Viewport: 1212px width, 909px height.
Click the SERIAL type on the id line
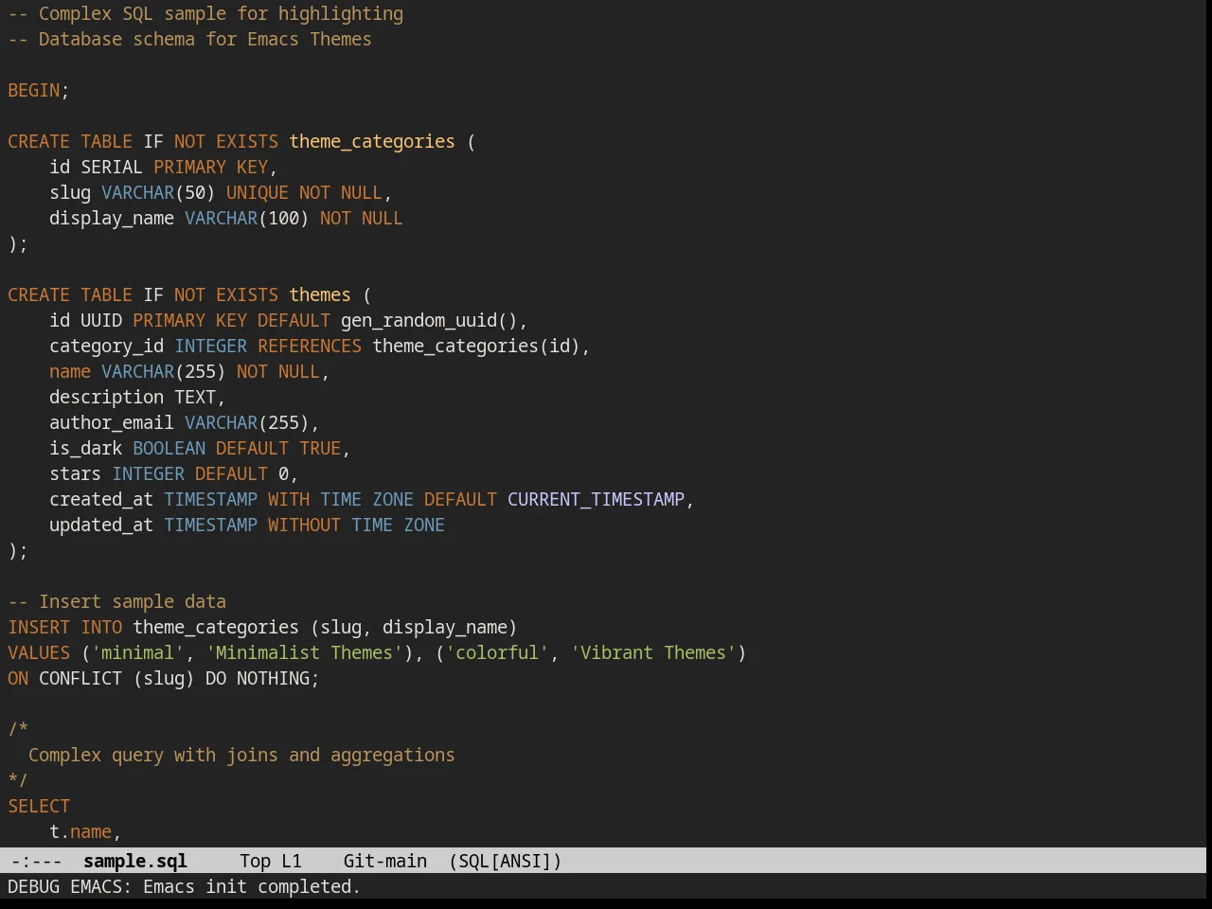click(x=112, y=167)
